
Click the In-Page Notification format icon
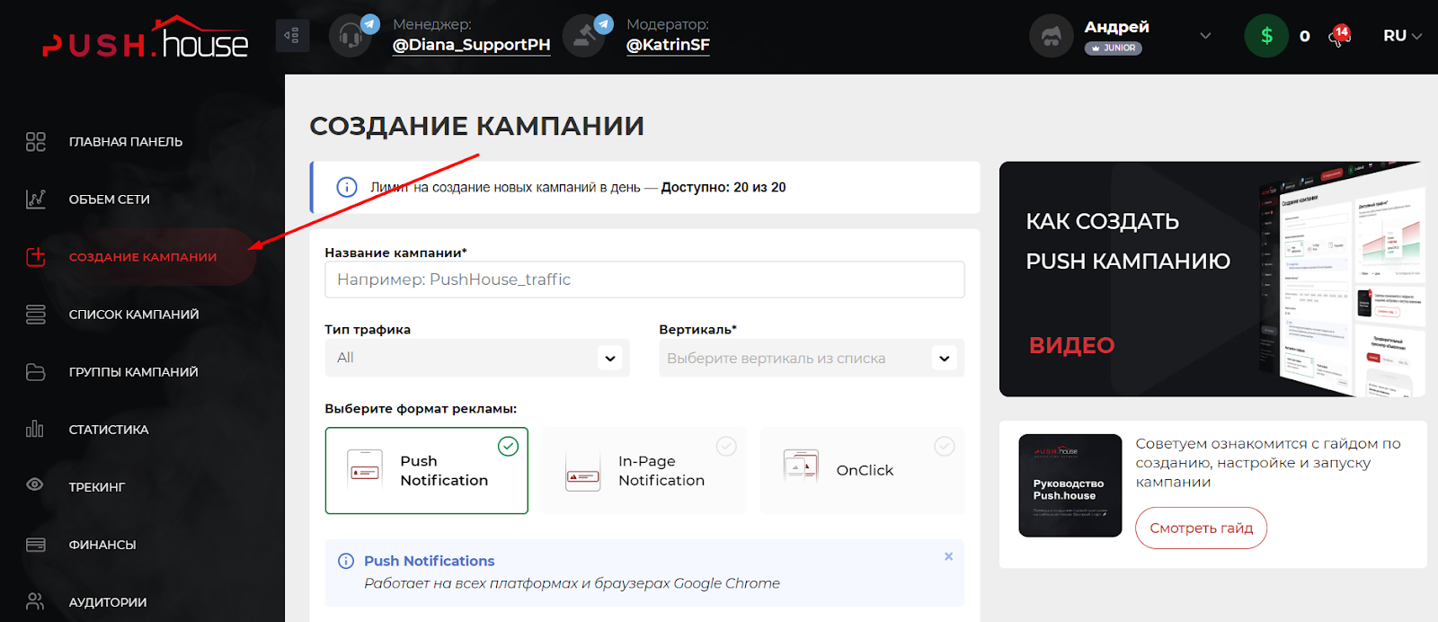pyautogui.click(x=582, y=470)
